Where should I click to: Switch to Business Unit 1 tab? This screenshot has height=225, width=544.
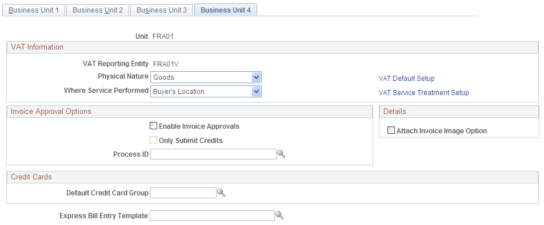click(x=34, y=10)
